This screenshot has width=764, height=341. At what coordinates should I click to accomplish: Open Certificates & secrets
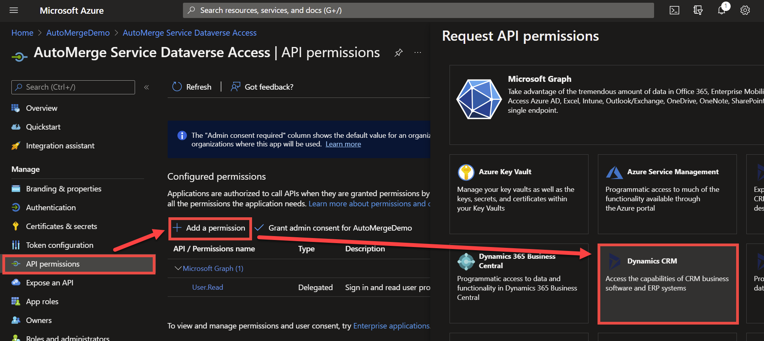(x=62, y=226)
